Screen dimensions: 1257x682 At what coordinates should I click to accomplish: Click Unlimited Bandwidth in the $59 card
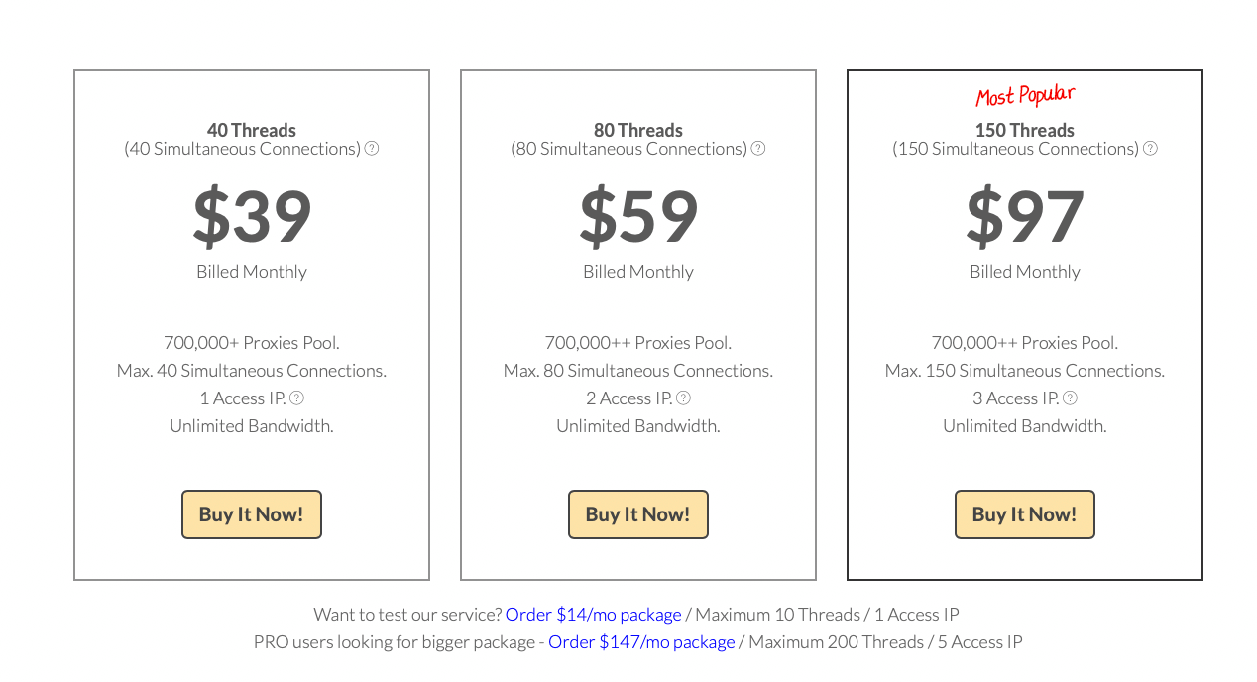638,426
